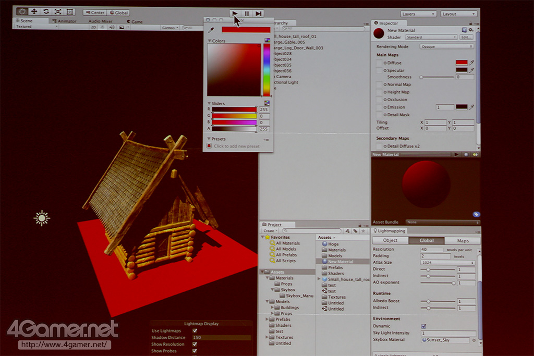Toggle image effects in Scene view
Screen dimensions: 534x356
pos(122,27)
